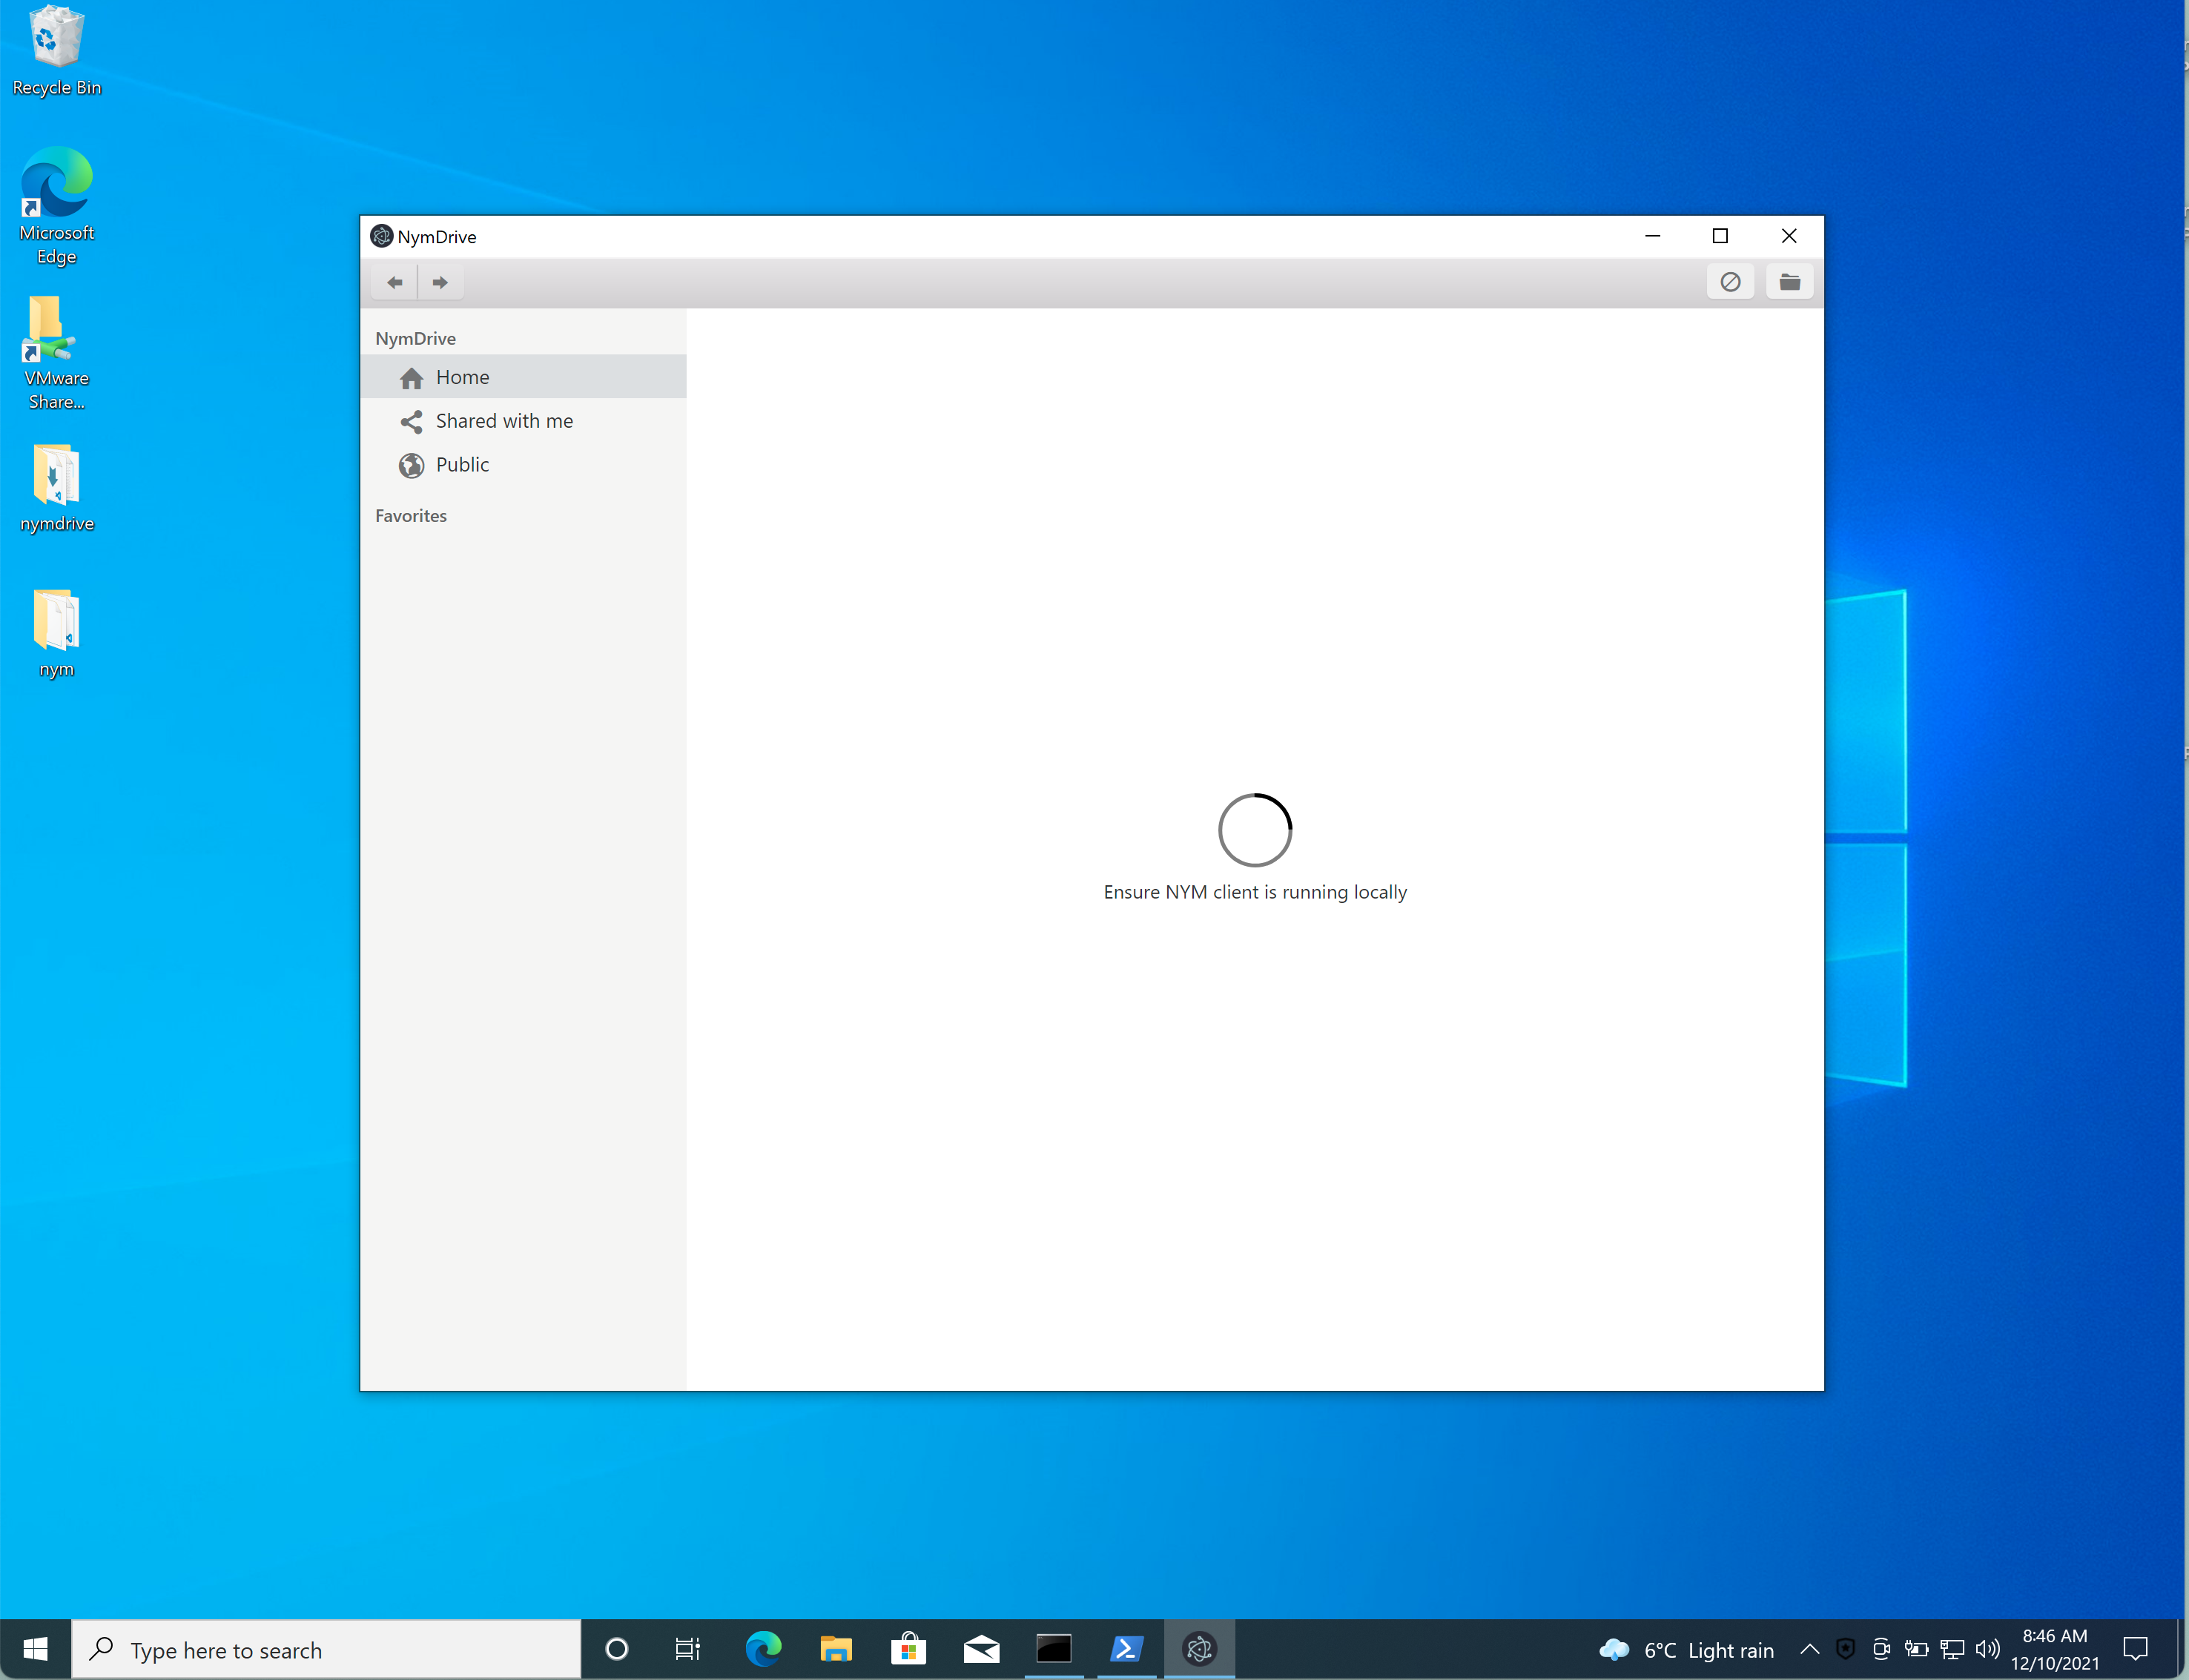Click the Favorites heading in sidebar
This screenshot has height=1680, width=2189.
pos(410,516)
